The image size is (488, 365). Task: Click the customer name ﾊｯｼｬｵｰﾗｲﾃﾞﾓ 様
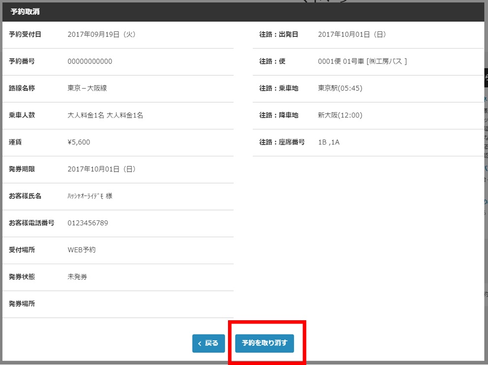[x=90, y=196]
